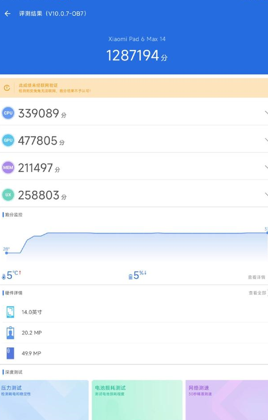The height and width of the screenshot is (420, 268).
Task: Tap the Xiaomi Pad 6 Max 14 device name
Action: tap(137, 39)
